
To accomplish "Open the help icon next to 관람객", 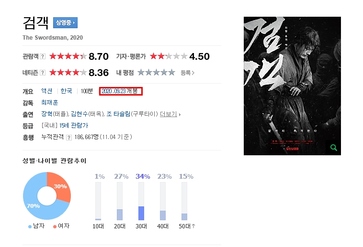I will (x=43, y=56).
